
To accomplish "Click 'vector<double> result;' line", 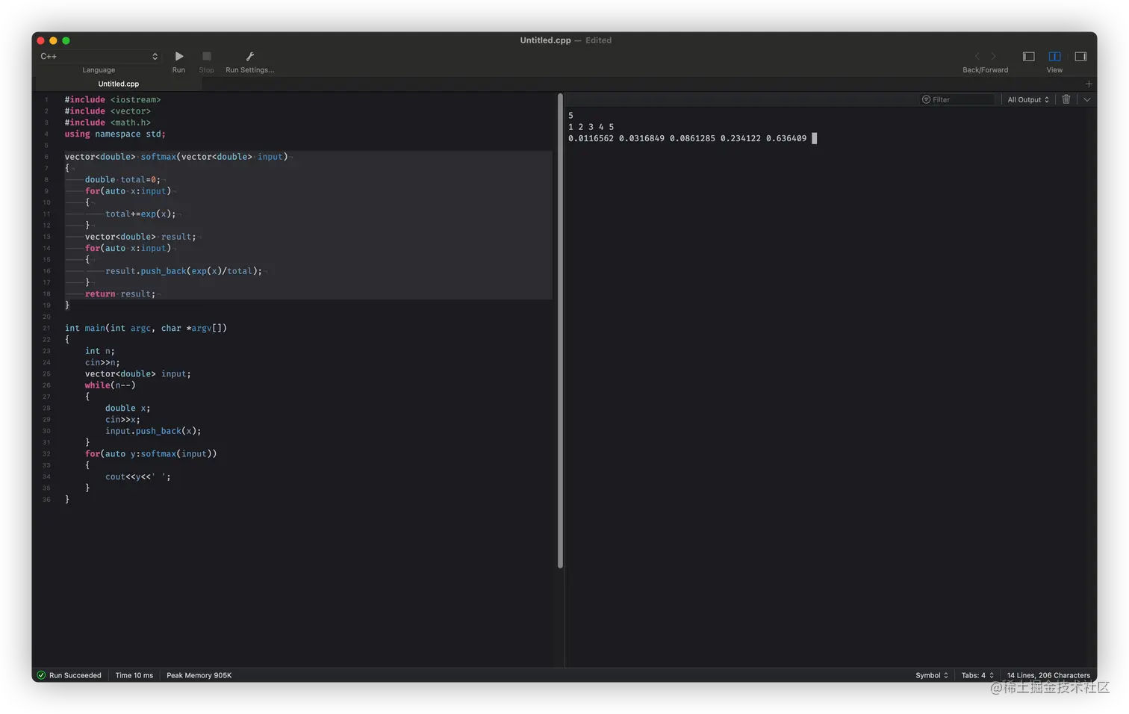I will pyautogui.click(x=140, y=237).
